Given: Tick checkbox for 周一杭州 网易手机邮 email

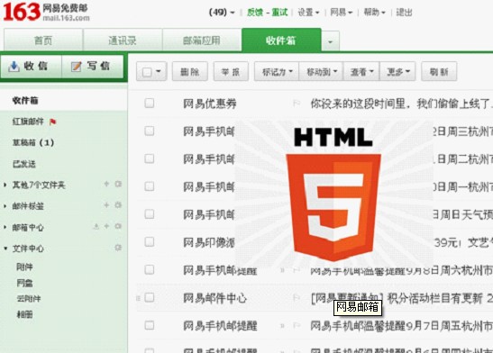Looking at the screenshot, I should [150, 186].
